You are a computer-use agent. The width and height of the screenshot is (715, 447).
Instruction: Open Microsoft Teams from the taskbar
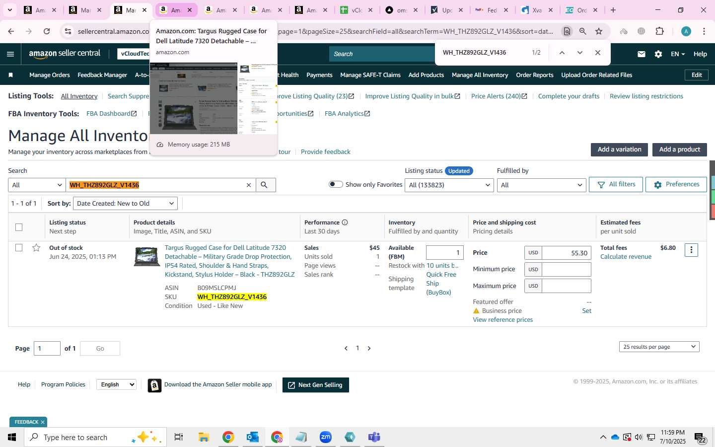(374, 437)
